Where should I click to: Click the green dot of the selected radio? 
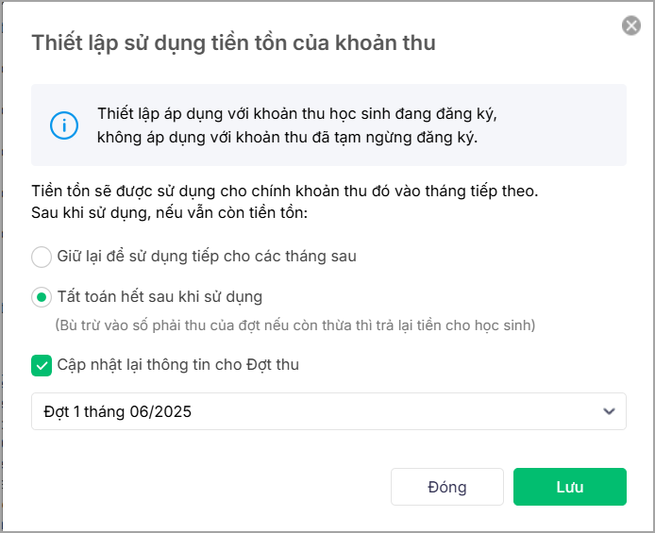(x=42, y=298)
